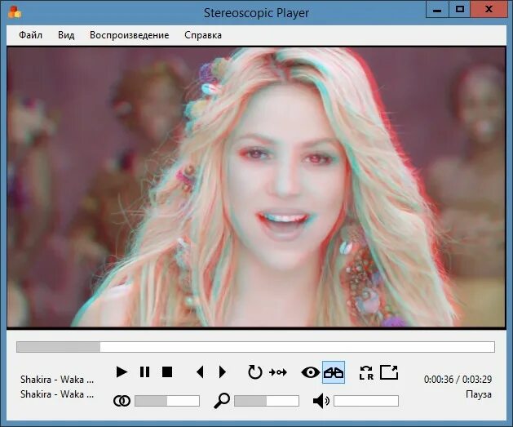Open the Файл menu
This screenshot has height=427, width=513.
[x=30, y=35]
